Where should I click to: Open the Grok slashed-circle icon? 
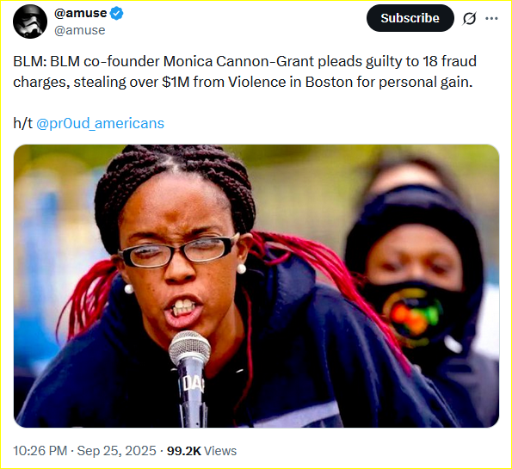469,18
